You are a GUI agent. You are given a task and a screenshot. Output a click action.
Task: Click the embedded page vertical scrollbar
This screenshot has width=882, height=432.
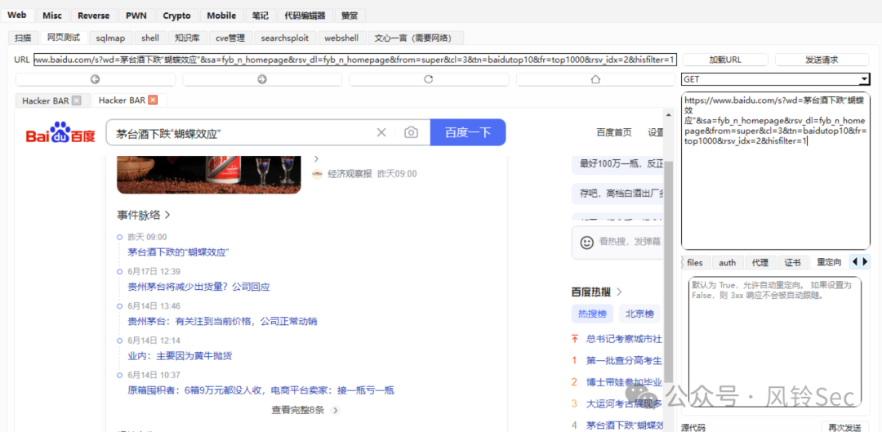click(668, 270)
